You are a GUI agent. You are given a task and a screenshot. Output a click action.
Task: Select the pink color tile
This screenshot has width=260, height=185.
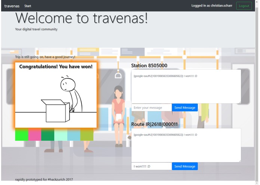tap(35, 134)
